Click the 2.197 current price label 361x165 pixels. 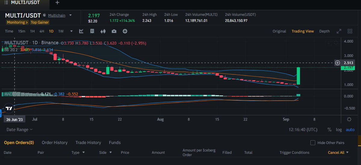click(x=348, y=68)
